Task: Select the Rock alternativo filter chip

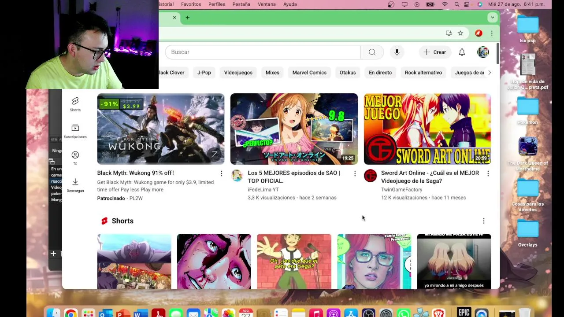Action: pyautogui.click(x=423, y=73)
